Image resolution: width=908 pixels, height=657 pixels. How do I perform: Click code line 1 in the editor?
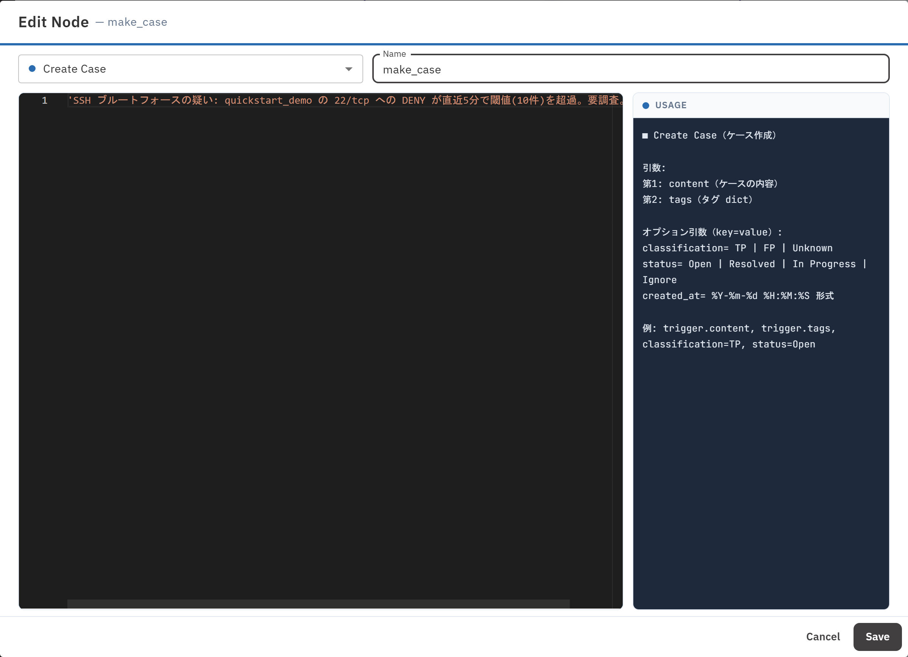tap(345, 100)
